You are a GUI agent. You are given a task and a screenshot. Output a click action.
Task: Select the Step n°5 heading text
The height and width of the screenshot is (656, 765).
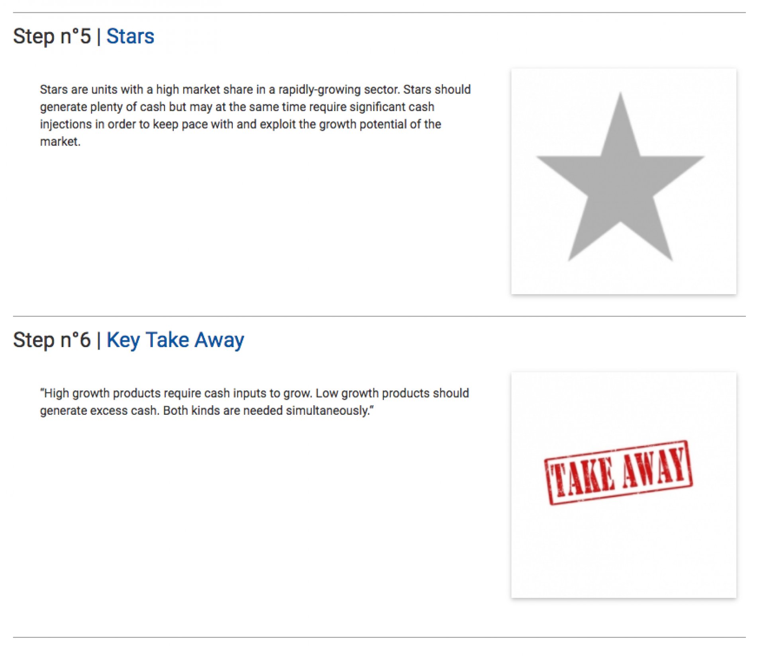pos(52,36)
